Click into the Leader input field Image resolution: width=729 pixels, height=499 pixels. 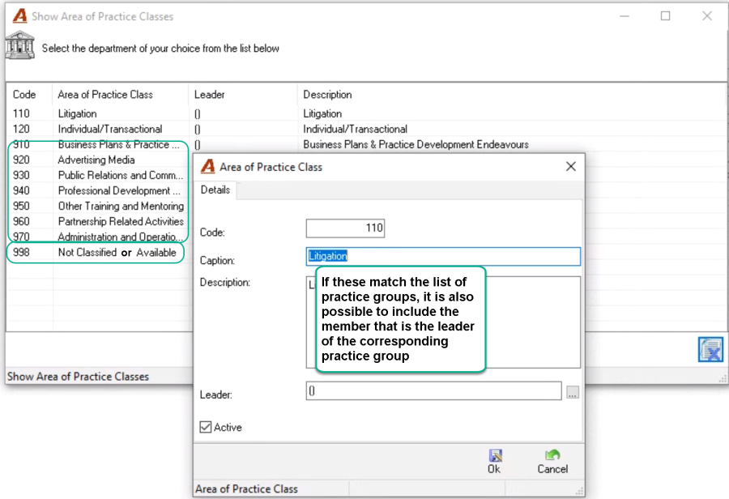point(433,390)
